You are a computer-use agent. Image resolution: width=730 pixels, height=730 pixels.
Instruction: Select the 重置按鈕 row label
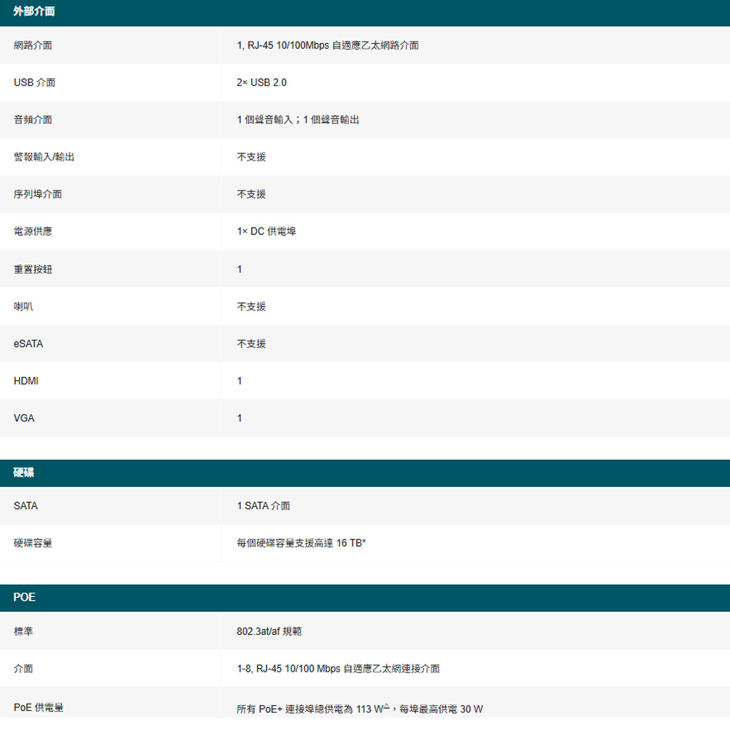[x=33, y=269]
